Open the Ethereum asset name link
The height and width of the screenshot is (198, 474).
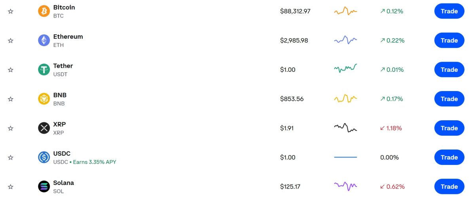(68, 37)
